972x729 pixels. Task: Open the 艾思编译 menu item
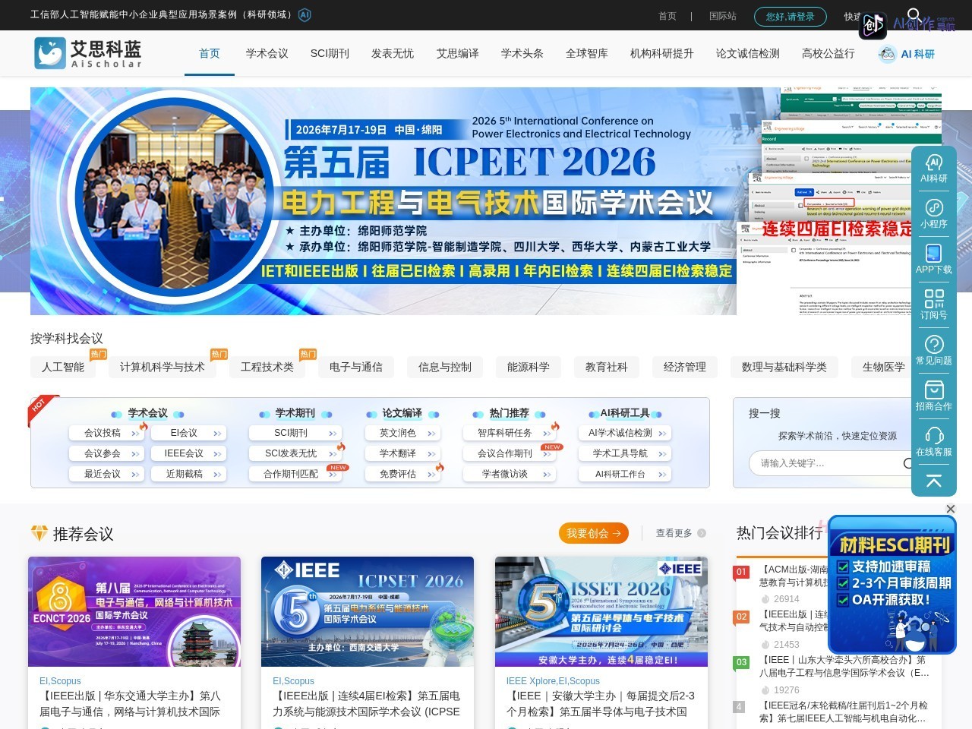tap(458, 53)
